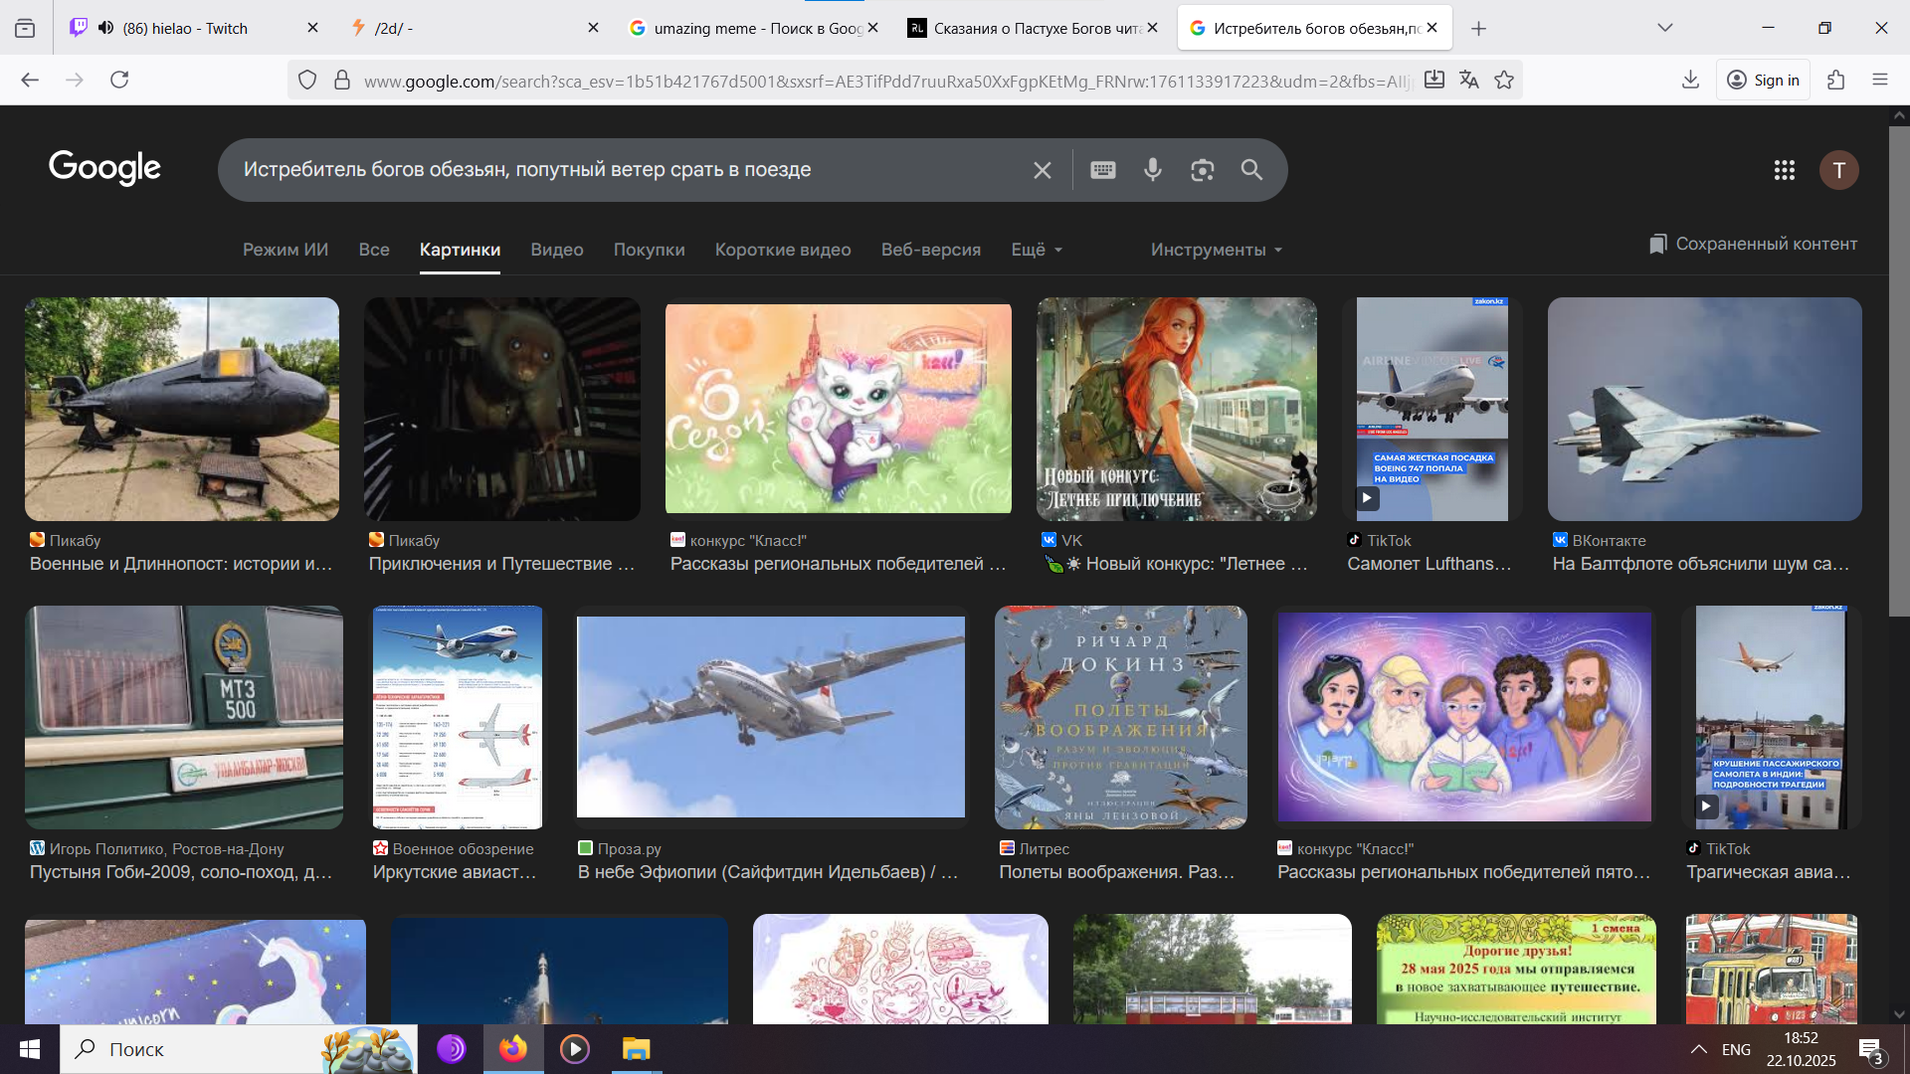Click the translate page icon
The image size is (1910, 1074).
tap(1468, 81)
